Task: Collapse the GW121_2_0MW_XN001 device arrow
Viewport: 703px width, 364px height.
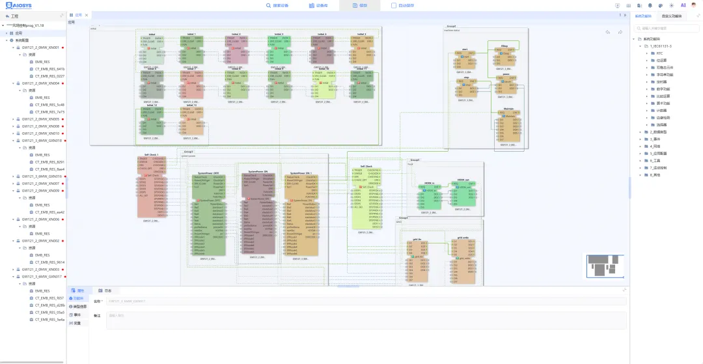Action: click(x=13, y=48)
